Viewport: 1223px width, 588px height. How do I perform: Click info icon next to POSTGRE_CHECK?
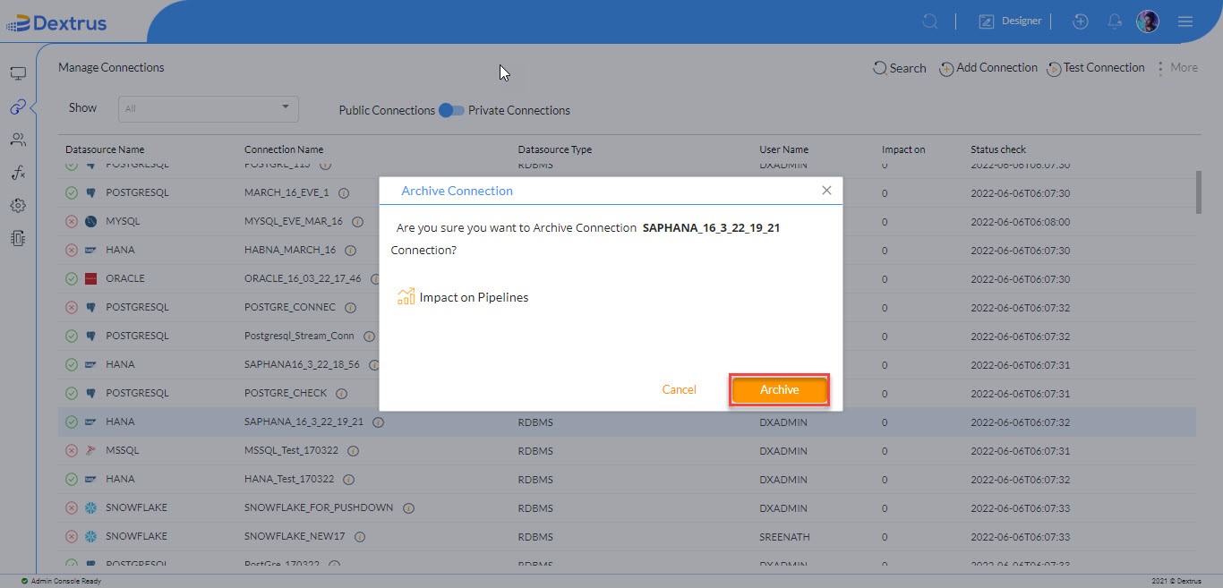pos(342,394)
